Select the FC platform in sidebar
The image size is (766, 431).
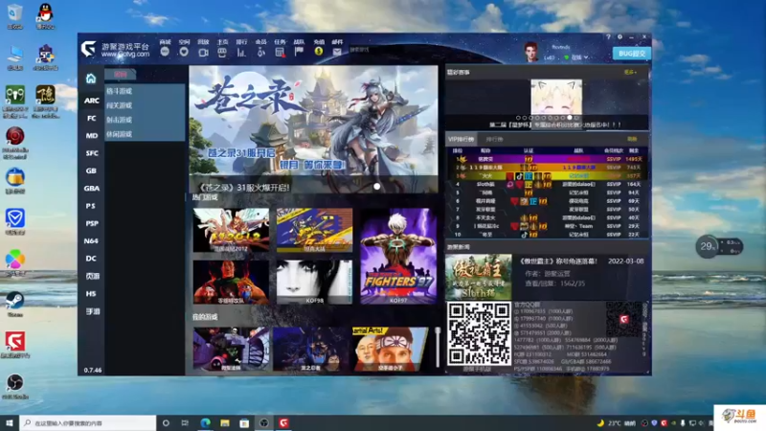(92, 118)
